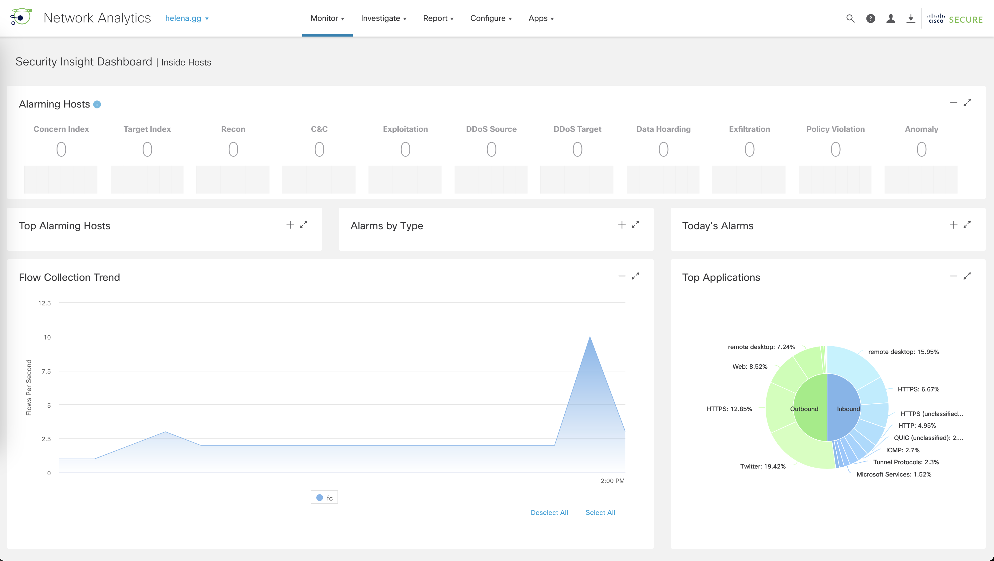Maximize the Alarms by Type widget
This screenshot has height=561, width=994.
coord(635,225)
